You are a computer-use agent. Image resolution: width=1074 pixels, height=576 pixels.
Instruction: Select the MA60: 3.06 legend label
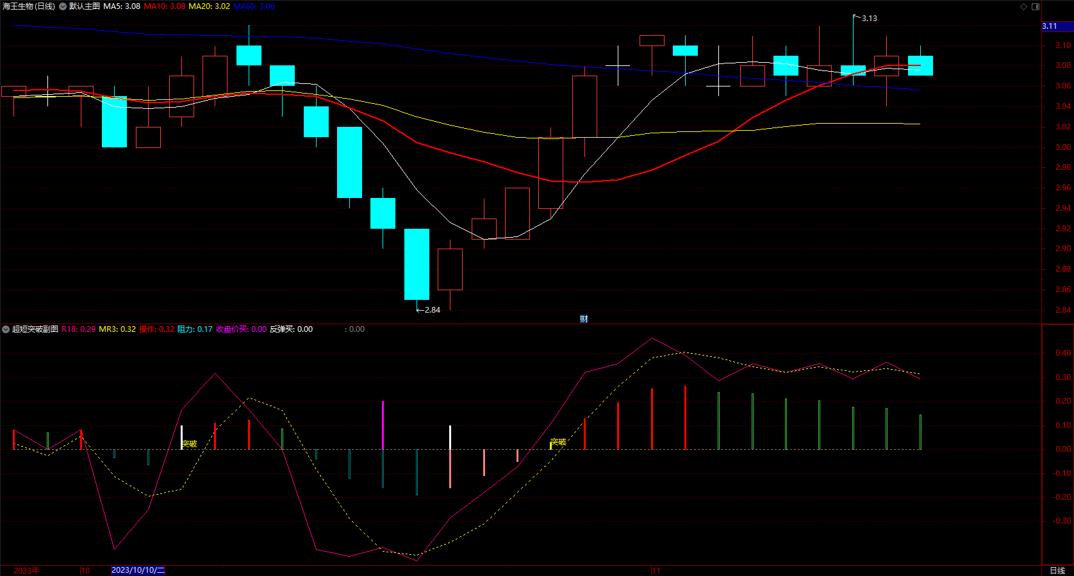point(254,6)
